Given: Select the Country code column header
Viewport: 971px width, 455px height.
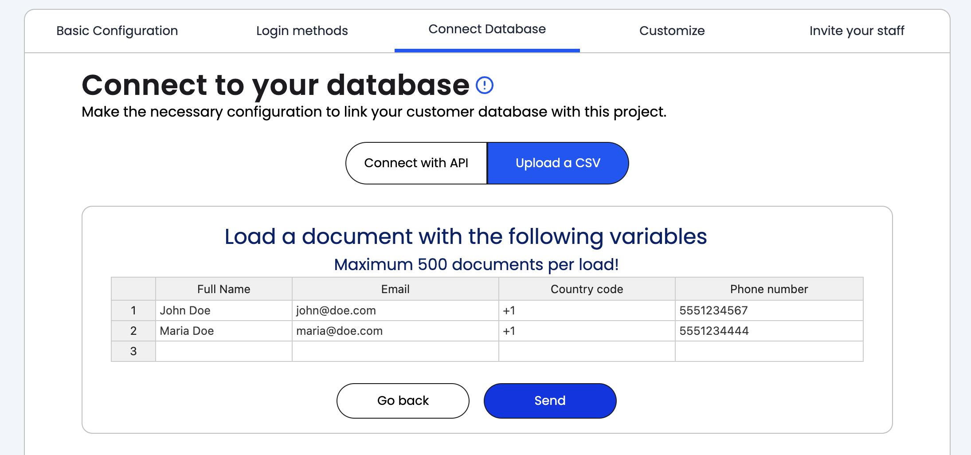Looking at the screenshot, I should 587,289.
